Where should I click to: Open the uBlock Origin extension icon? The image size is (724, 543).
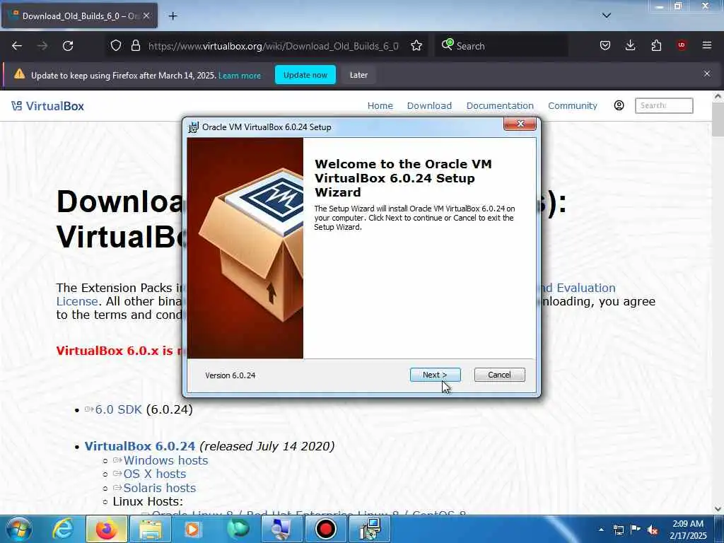(682, 45)
